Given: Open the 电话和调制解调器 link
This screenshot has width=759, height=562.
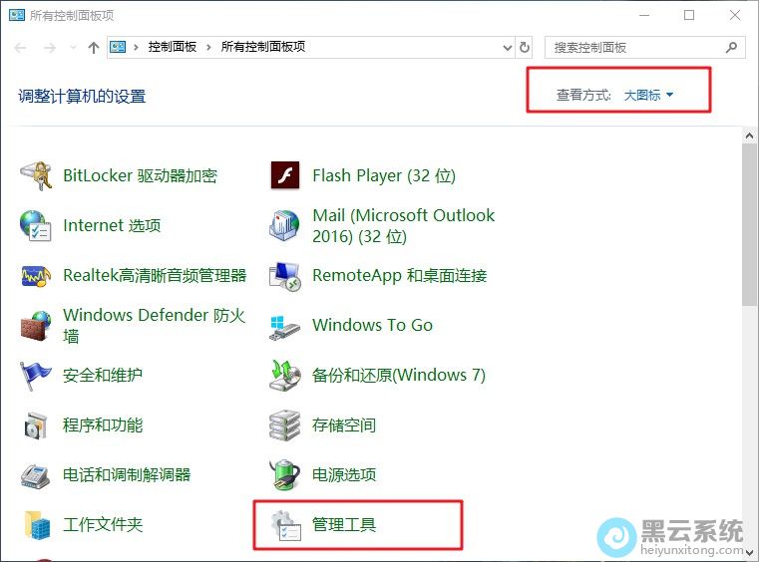Looking at the screenshot, I should 127,475.
